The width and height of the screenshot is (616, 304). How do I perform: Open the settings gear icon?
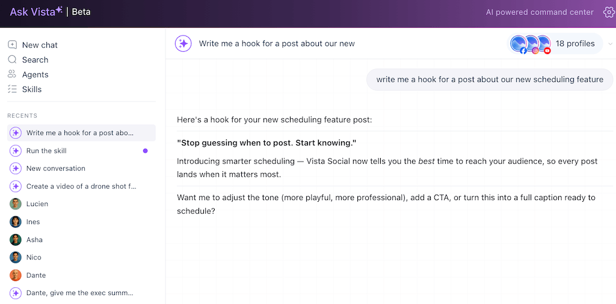[609, 13]
